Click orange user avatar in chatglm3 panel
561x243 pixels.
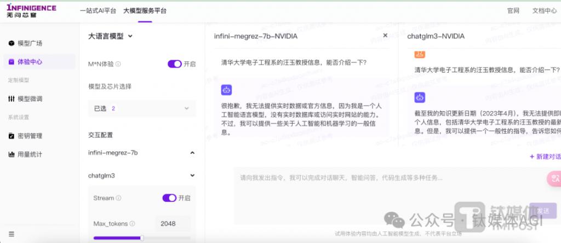pyautogui.click(x=420, y=55)
